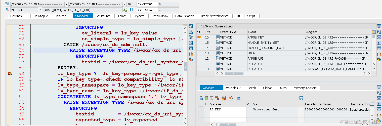382x126 pixels.
Task: Close the ABAP and Screen Stack tool
Action: point(379,26)
